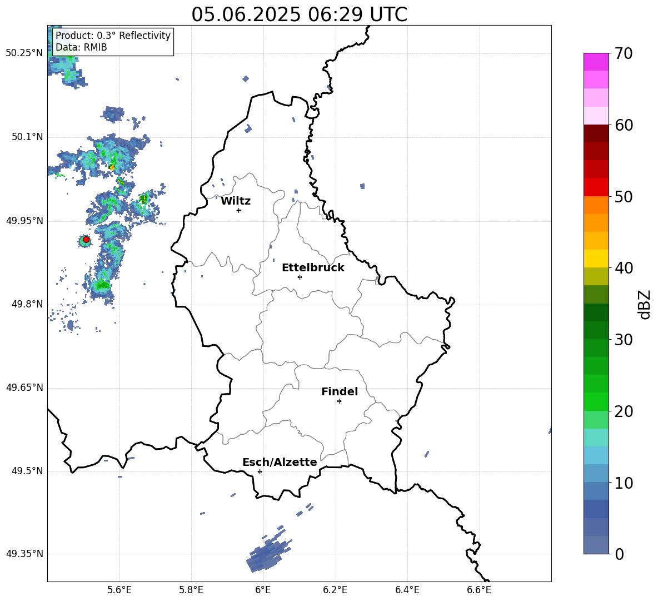Screen dimensions: 658x601
Task: Click the Findel cross marker
Action: point(339,401)
